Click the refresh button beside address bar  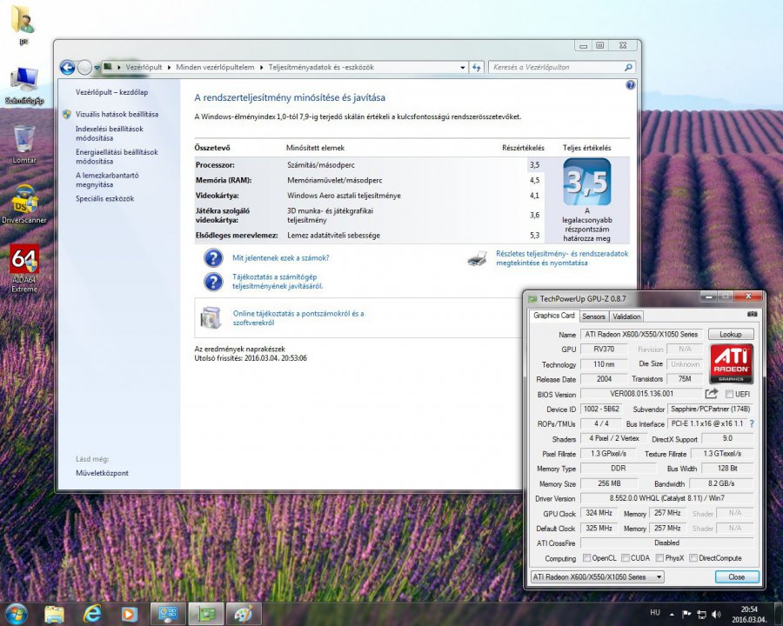click(x=477, y=67)
